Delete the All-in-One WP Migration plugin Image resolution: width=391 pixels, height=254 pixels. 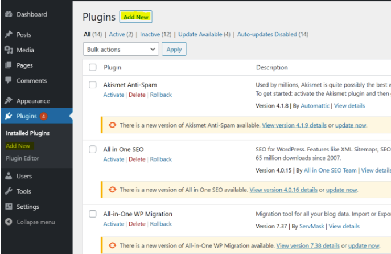137,224
